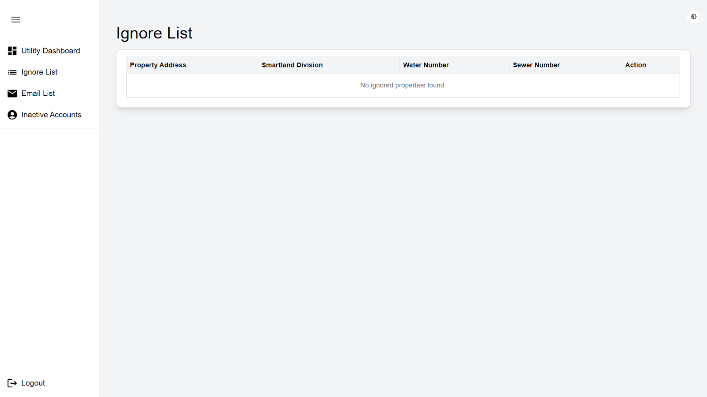
Task: Click the Email List envelope icon
Action: coord(12,94)
